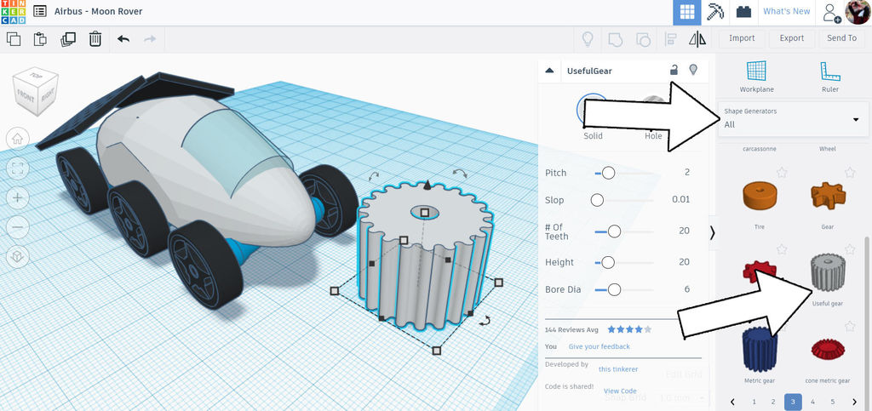Open the designs list icon
The height and width of the screenshot is (411, 872).
coord(40,11)
